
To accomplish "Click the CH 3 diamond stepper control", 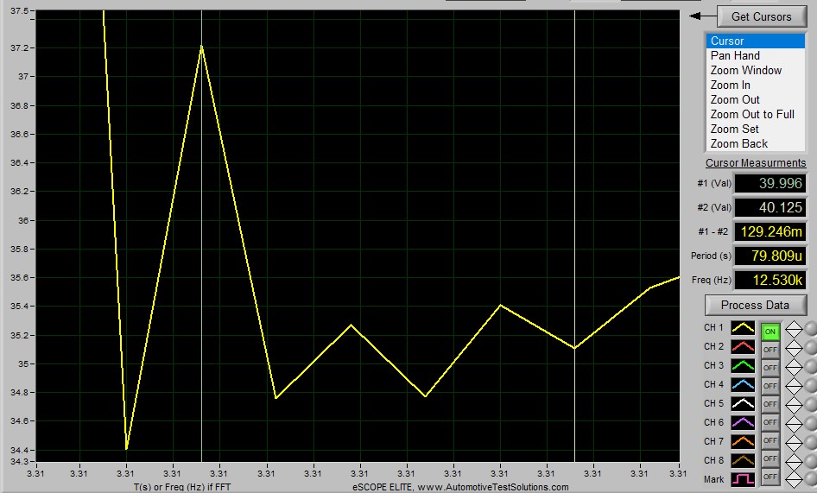I will pos(793,367).
